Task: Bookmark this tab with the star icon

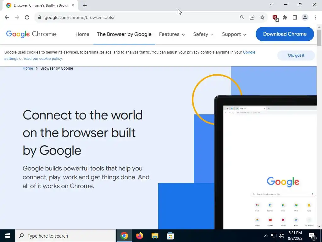Action: tap(262, 18)
